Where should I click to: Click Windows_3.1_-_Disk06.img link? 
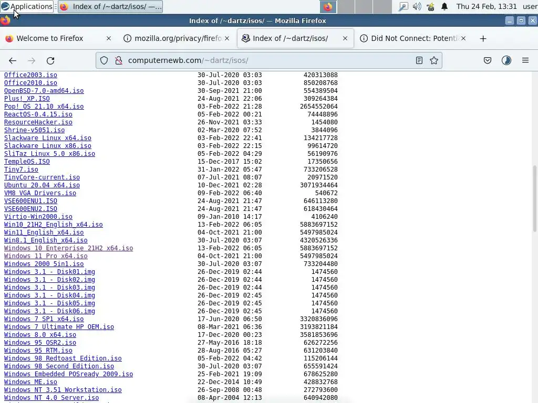tap(49, 312)
